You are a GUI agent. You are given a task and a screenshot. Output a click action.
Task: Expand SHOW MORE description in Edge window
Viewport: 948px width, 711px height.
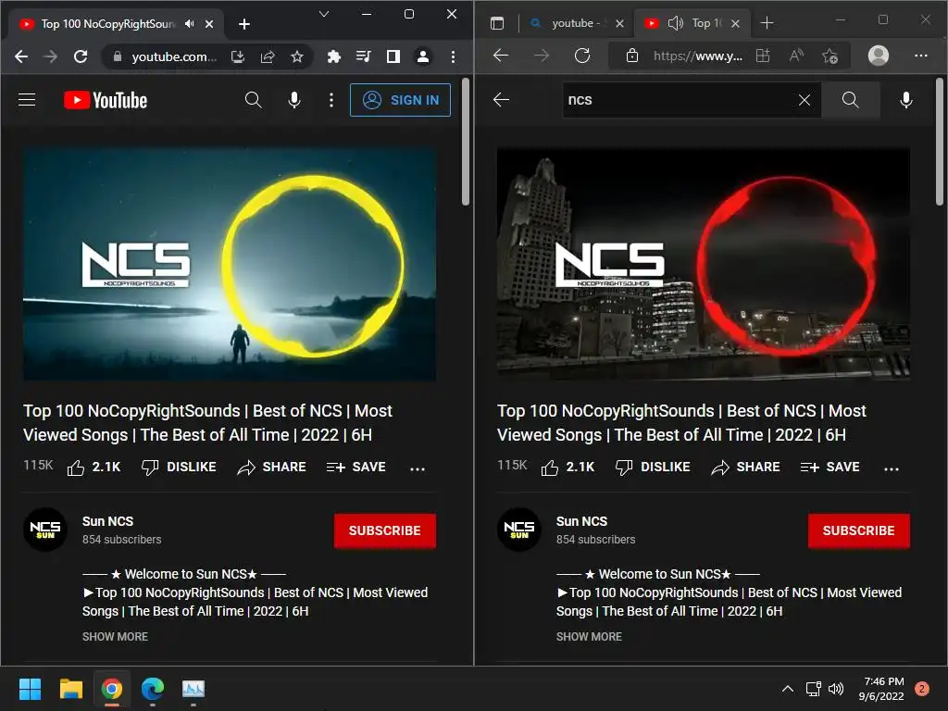point(589,637)
